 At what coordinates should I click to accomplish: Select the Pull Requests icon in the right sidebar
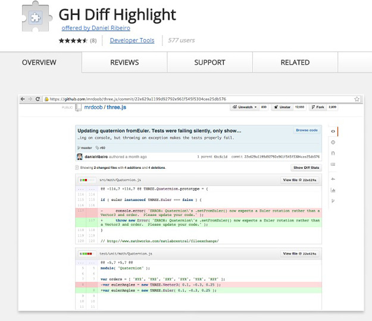pos(333,153)
